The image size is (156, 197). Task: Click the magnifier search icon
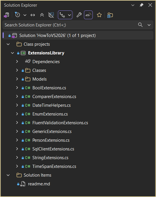point(140,25)
